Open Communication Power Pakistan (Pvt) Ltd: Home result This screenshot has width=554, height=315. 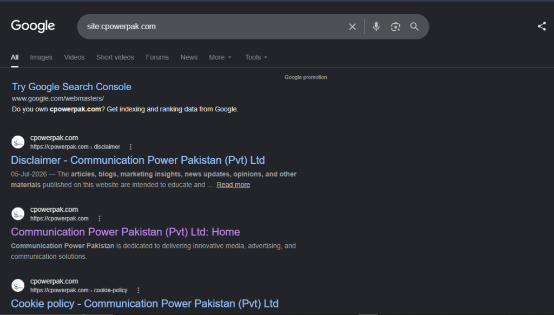point(126,232)
